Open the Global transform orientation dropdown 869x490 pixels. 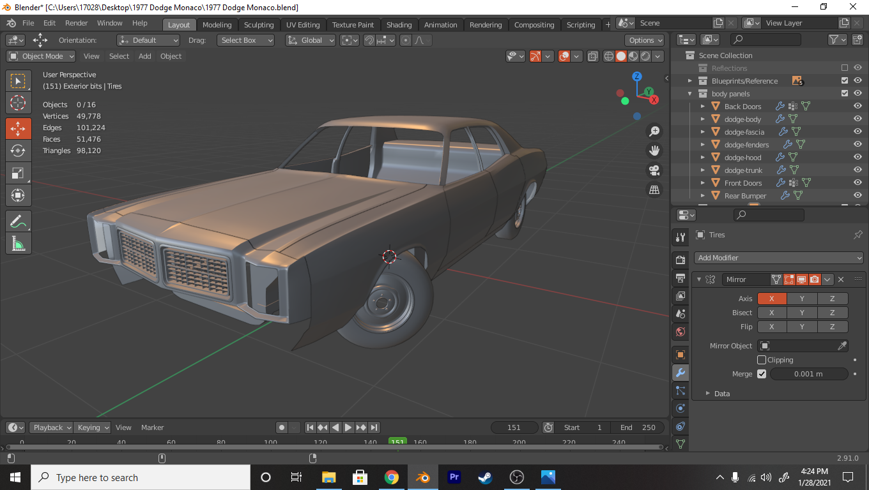pos(311,40)
